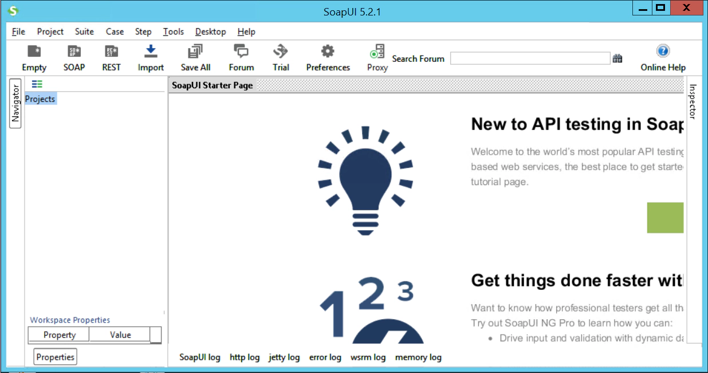Click the binoculars search forum icon
The height and width of the screenshot is (373, 708).
click(x=617, y=58)
